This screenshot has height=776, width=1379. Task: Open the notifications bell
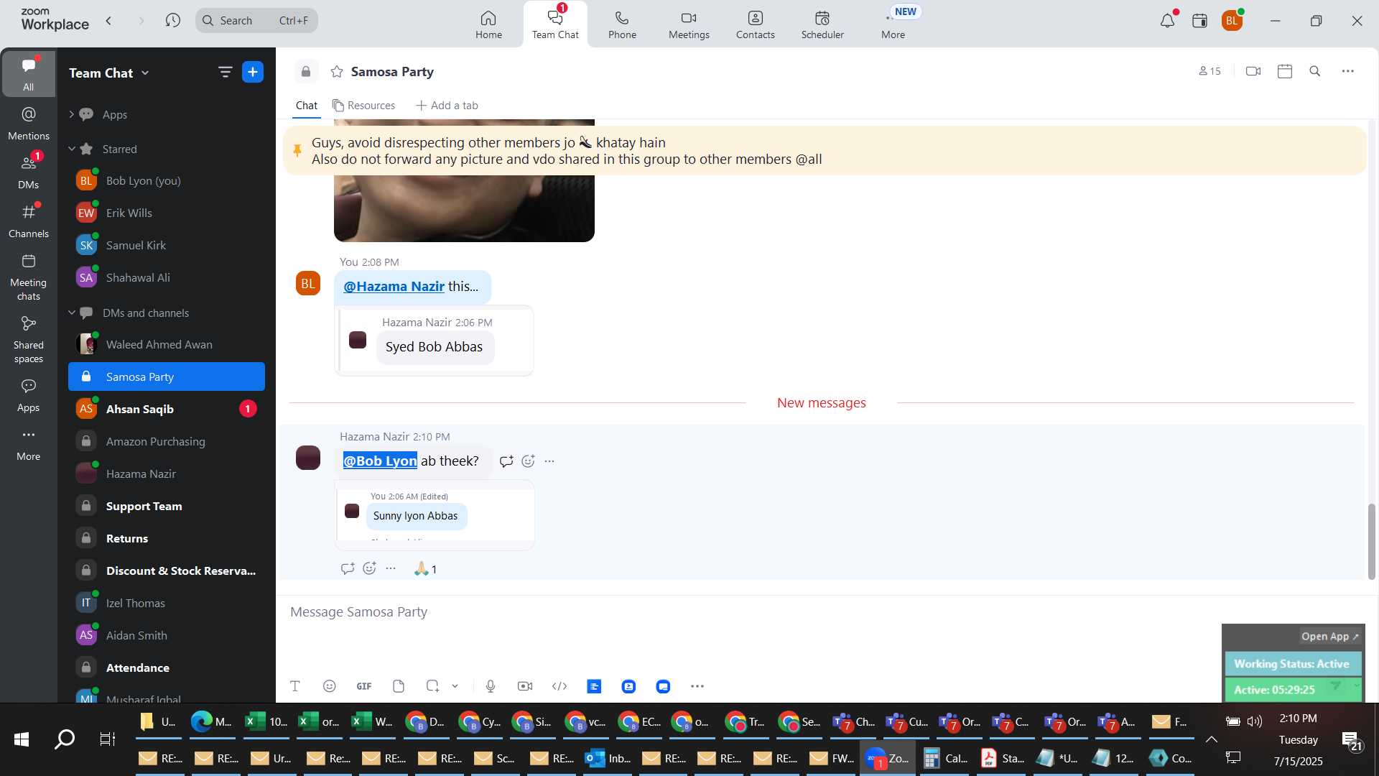coord(1167,21)
